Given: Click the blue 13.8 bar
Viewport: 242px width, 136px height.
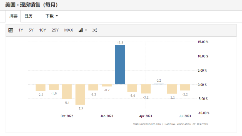Looking at the screenshot, I should (x=120, y=65).
